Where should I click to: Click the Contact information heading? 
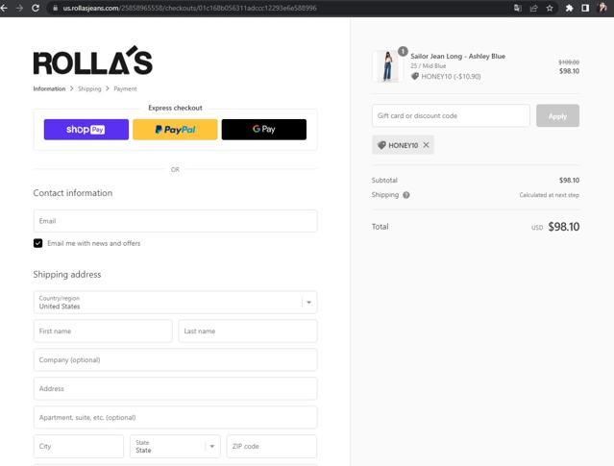click(x=73, y=193)
